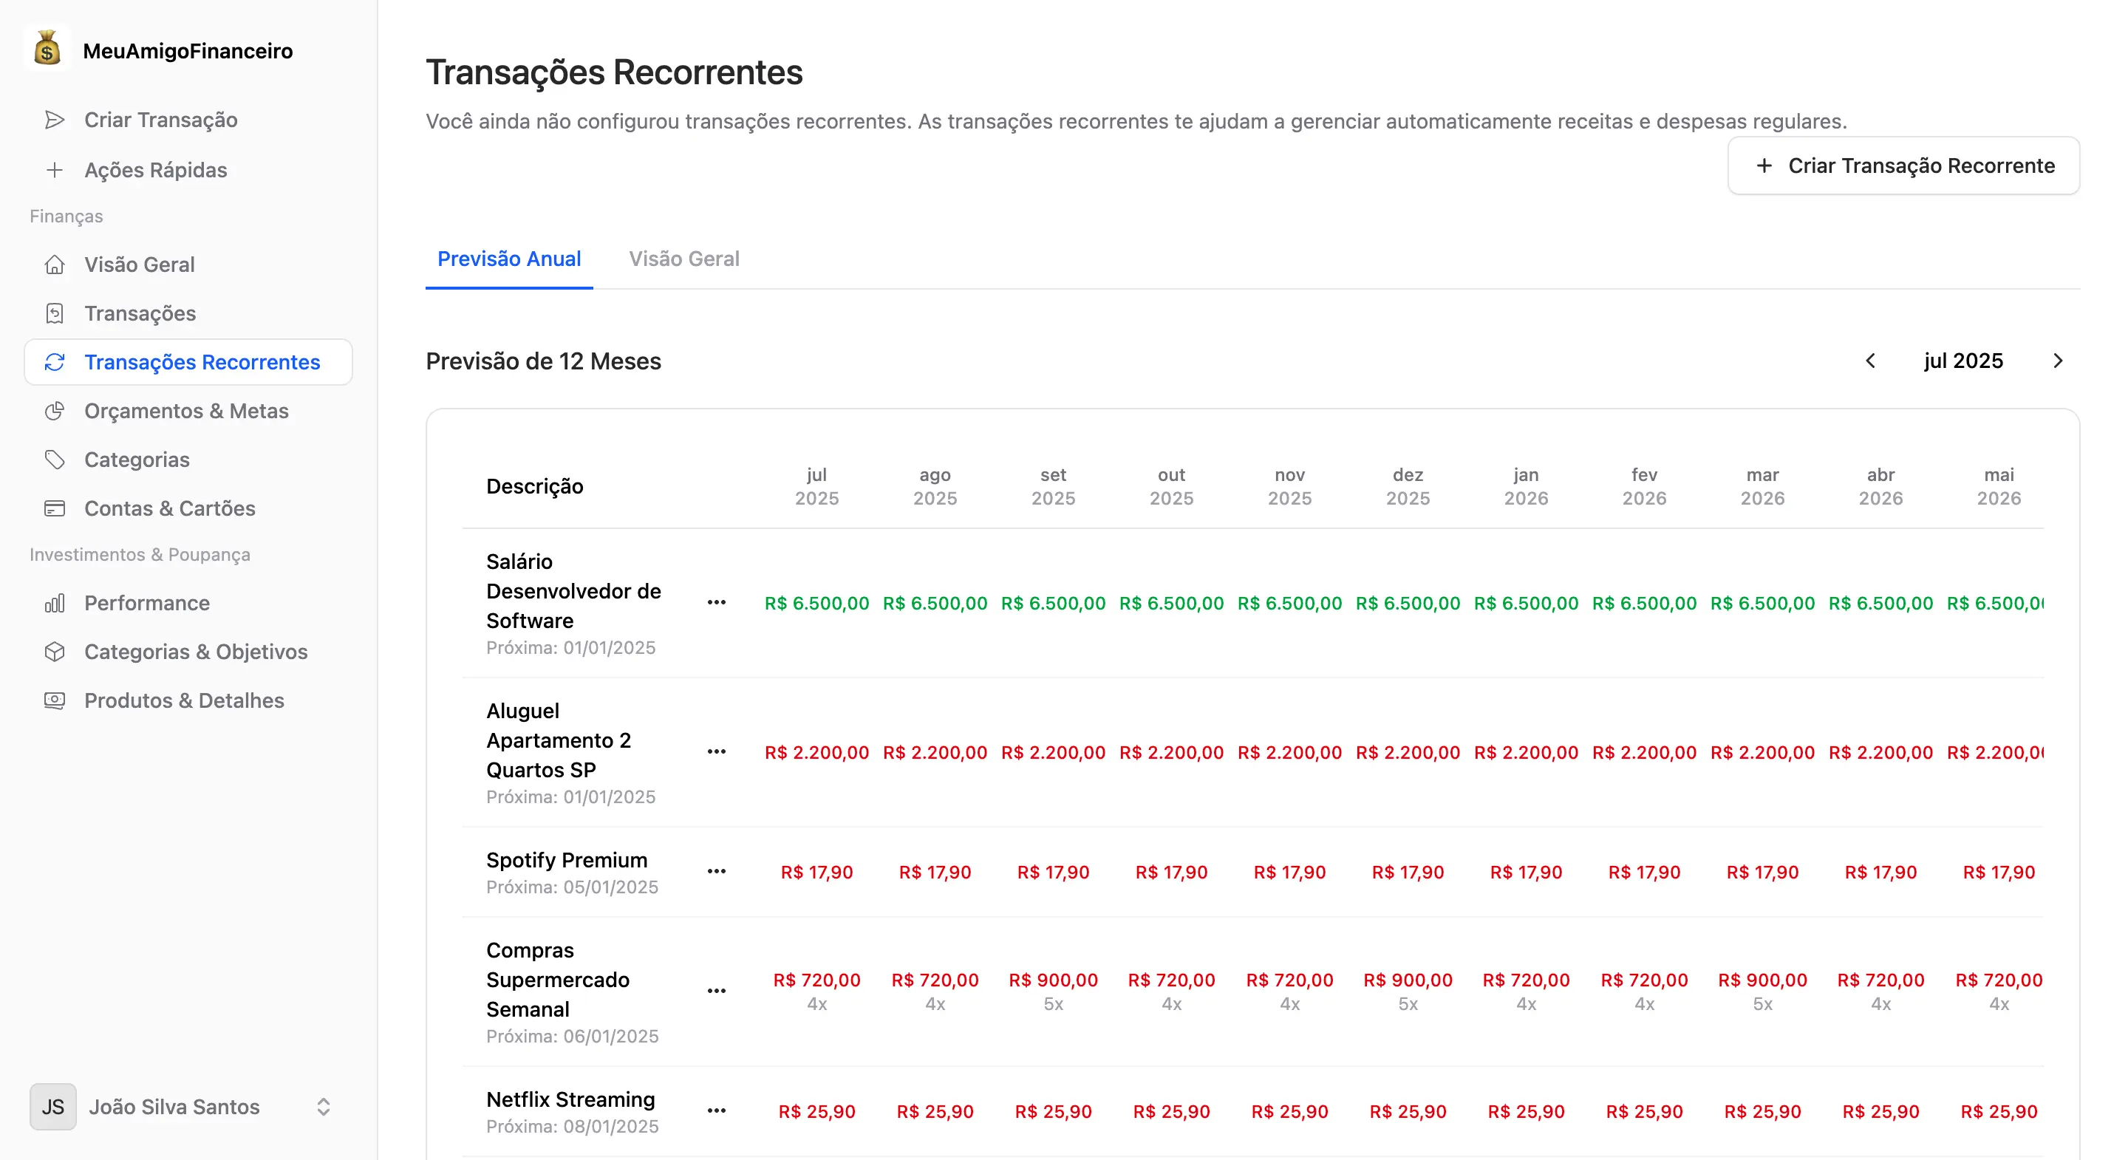Image resolution: width=2128 pixels, height=1160 pixels.
Task: Open options menu for Spotify Premium row
Action: pyautogui.click(x=716, y=871)
